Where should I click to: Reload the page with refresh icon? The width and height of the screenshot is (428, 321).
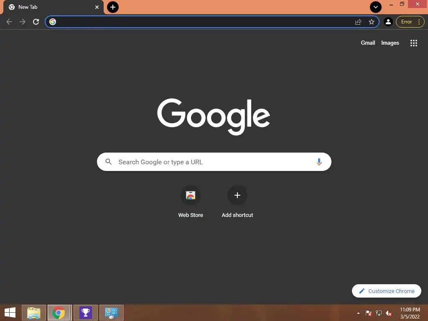pyautogui.click(x=36, y=22)
